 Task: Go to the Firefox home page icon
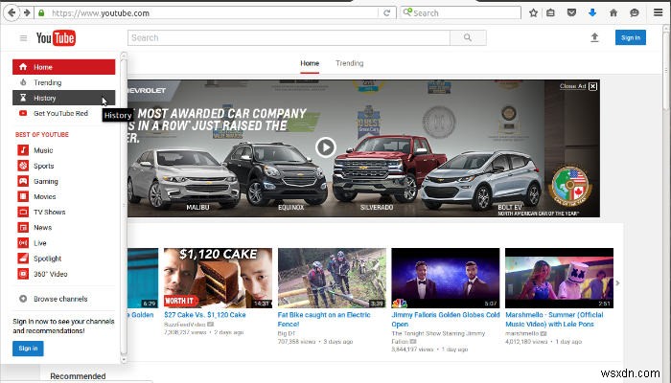tap(613, 12)
